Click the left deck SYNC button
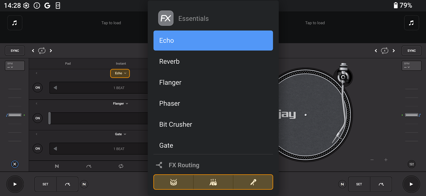 (x=15, y=51)
